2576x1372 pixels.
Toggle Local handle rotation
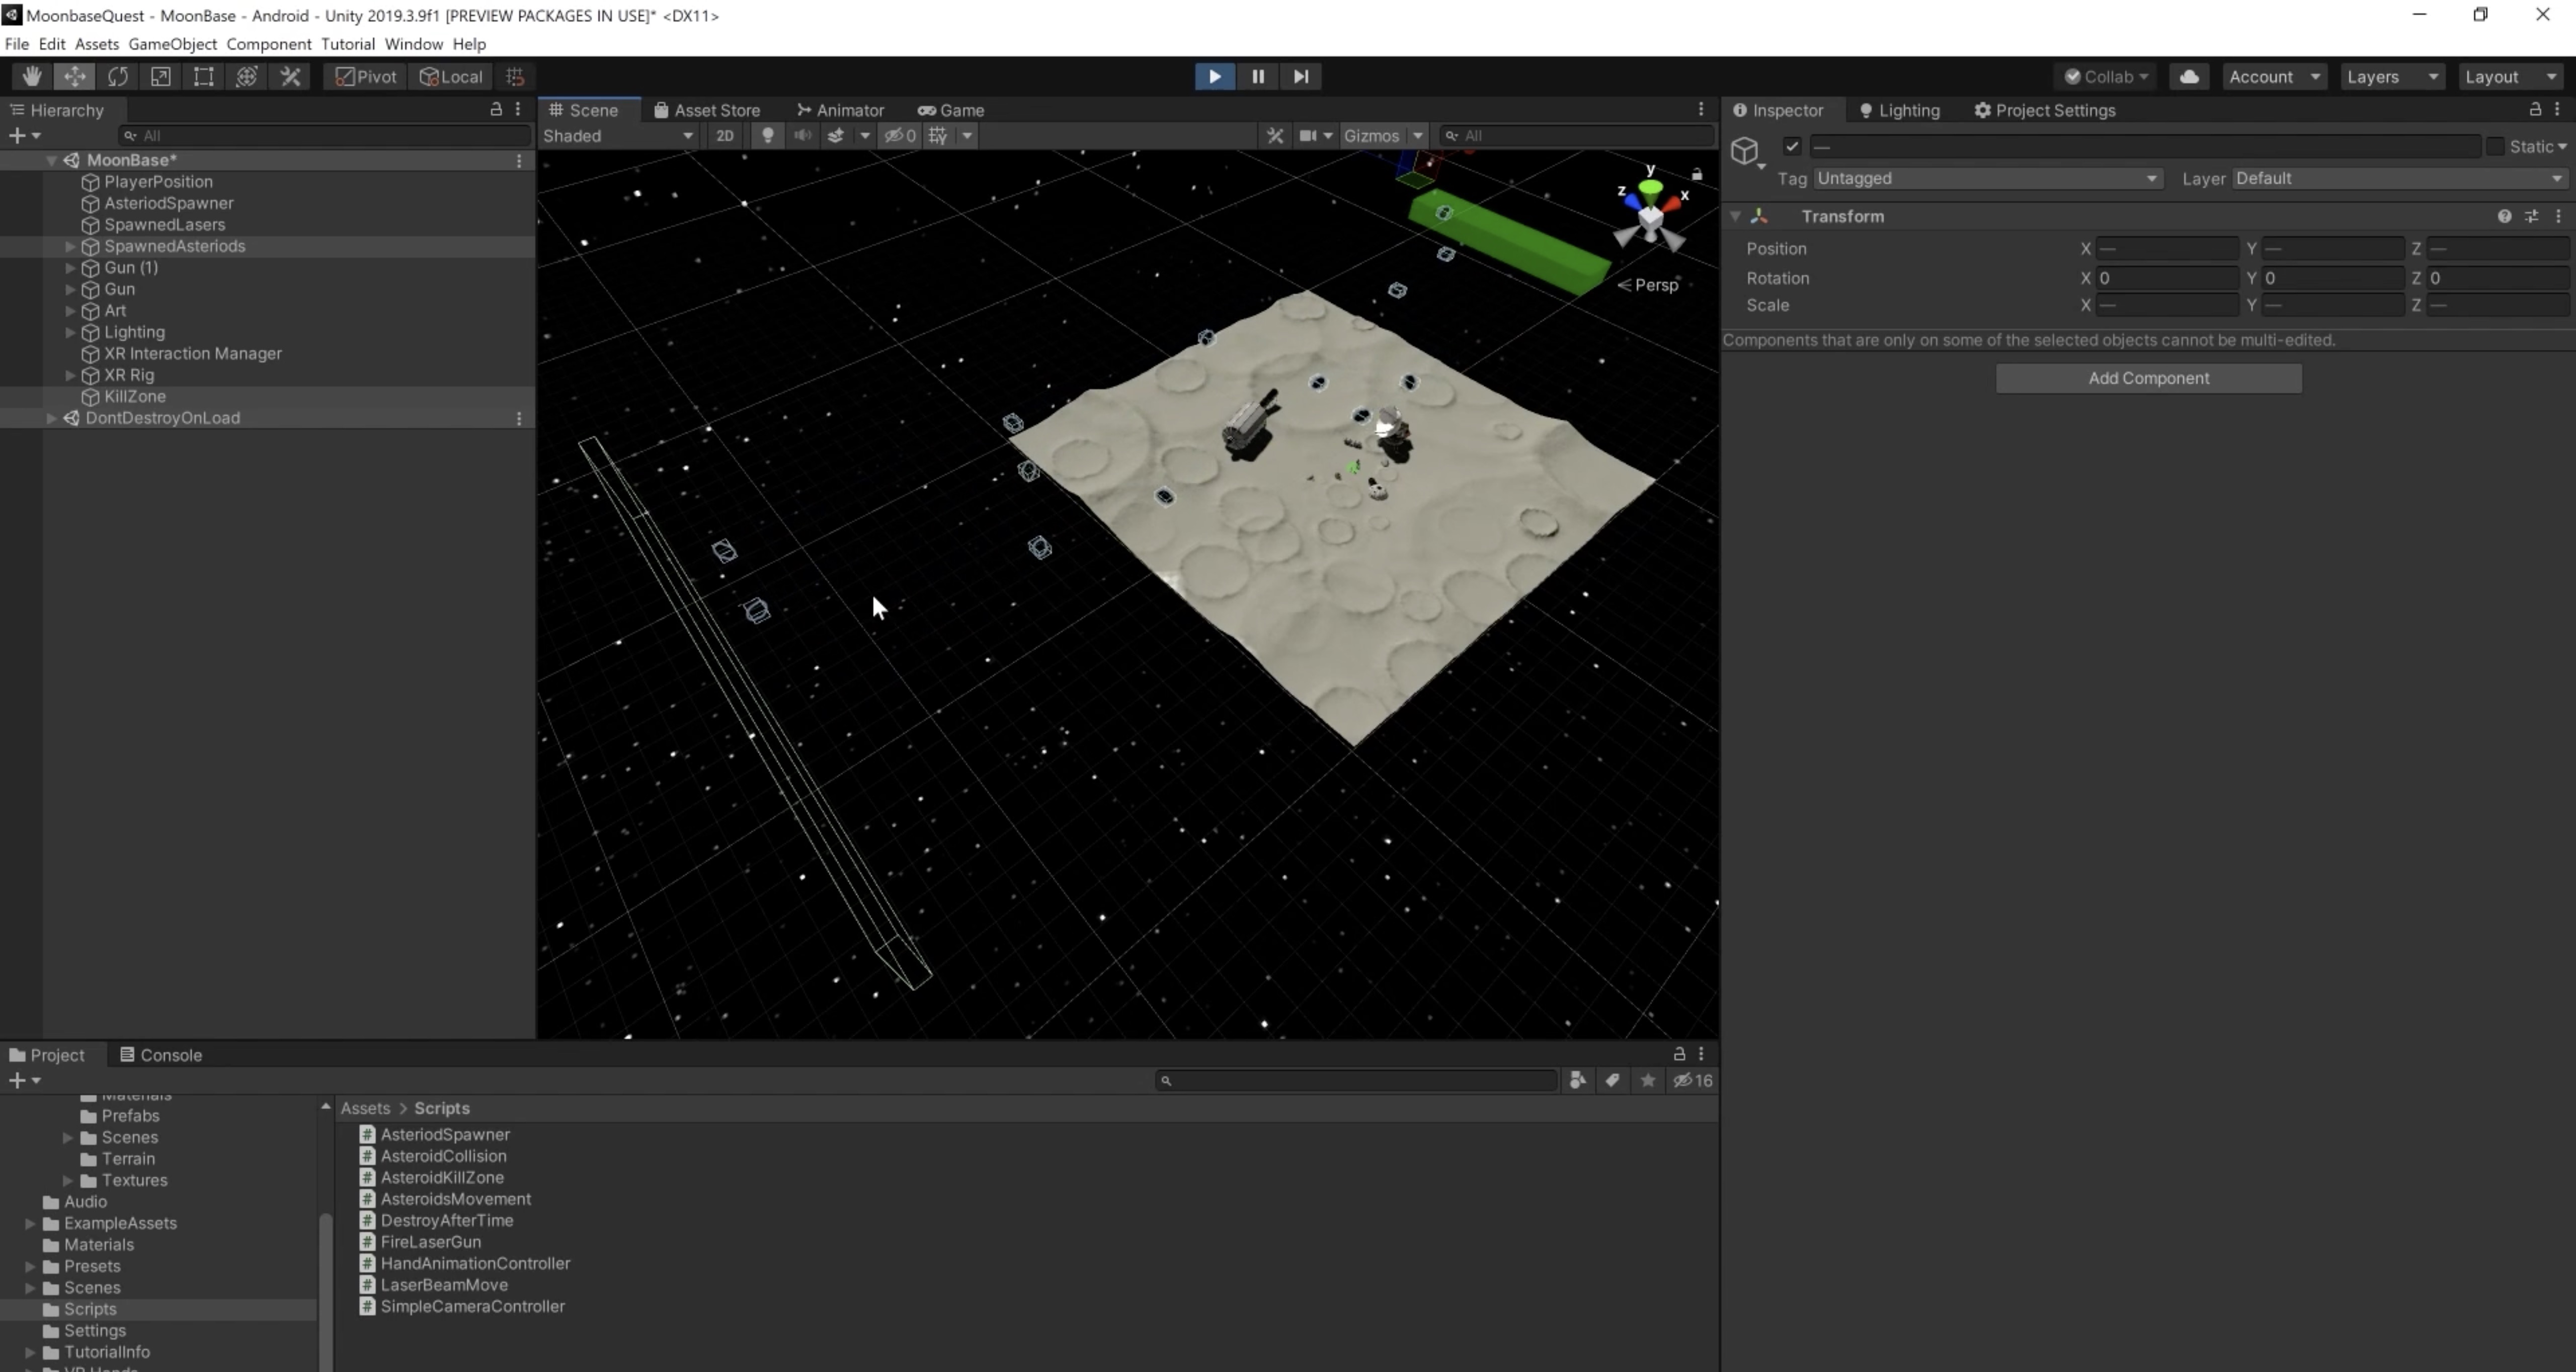pyautogui.click(x=451, y=76)
